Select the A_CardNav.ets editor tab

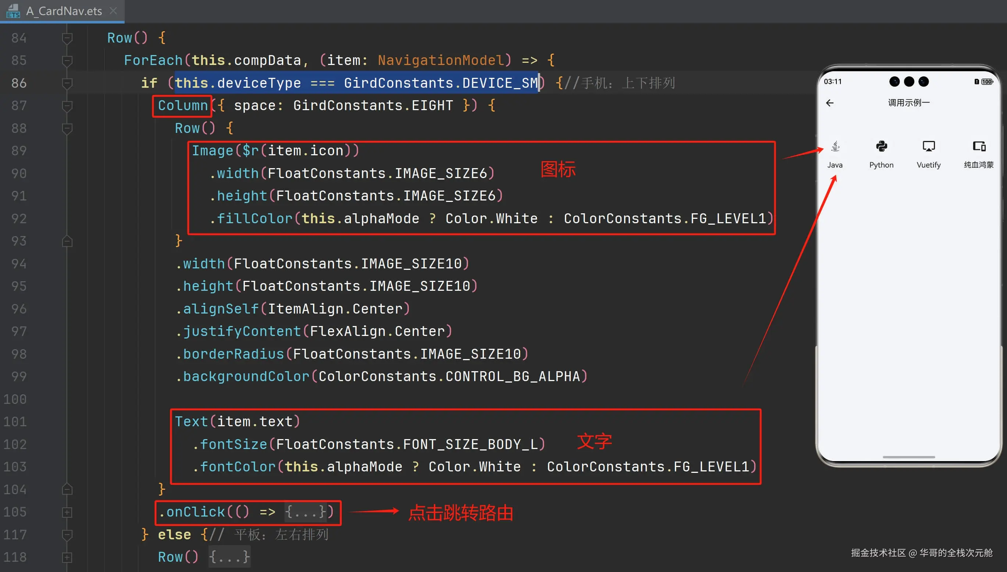point(64,11)
